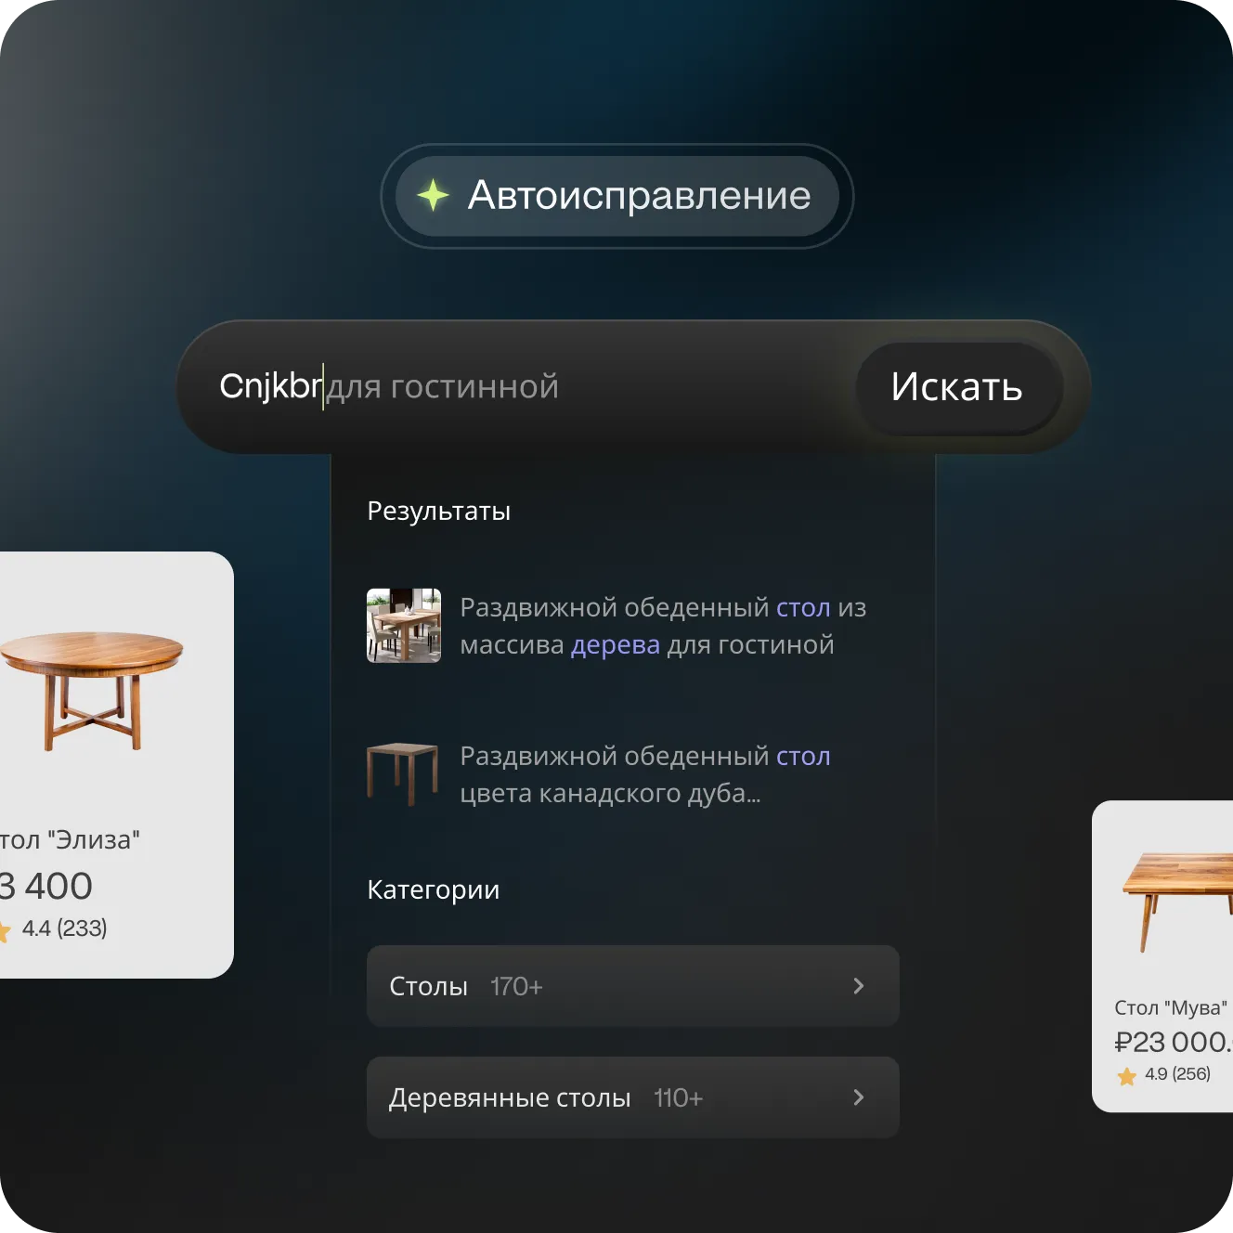This screenshot has height=1233, width=1233.
Task: Click the green sparkle icon beside Автоисправление
Action: pyautogui.click(x=433, y=195)
